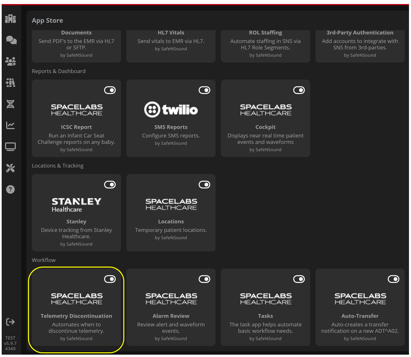
Task: Click the hourglass icon in sidebar
Action: click(x=10, y=104)
